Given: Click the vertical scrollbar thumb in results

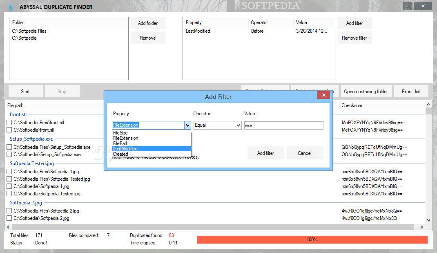Looking at the screenshot, I should 429,111.
